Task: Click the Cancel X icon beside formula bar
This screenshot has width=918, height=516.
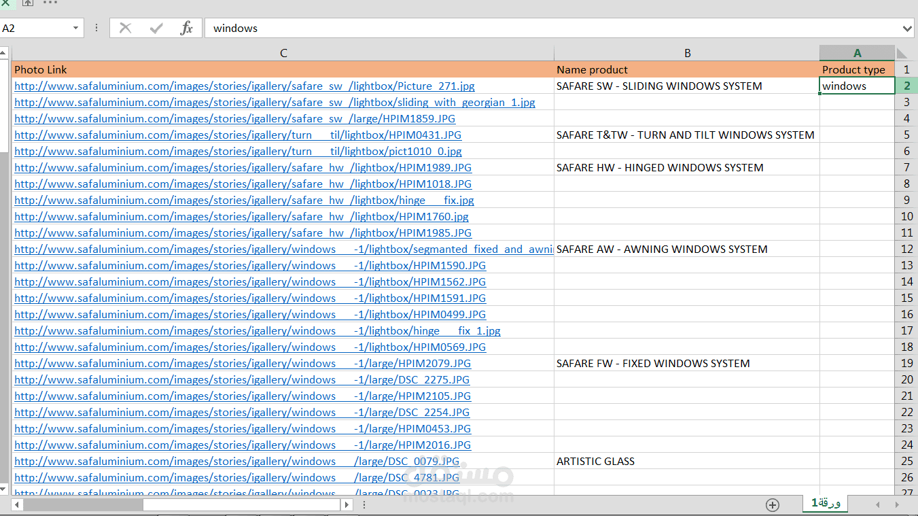Action: click(x=125, y=28)
